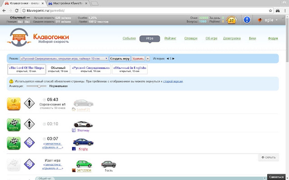Open the Форум link
Screen dimensions: 289x180
coord(273,38)
